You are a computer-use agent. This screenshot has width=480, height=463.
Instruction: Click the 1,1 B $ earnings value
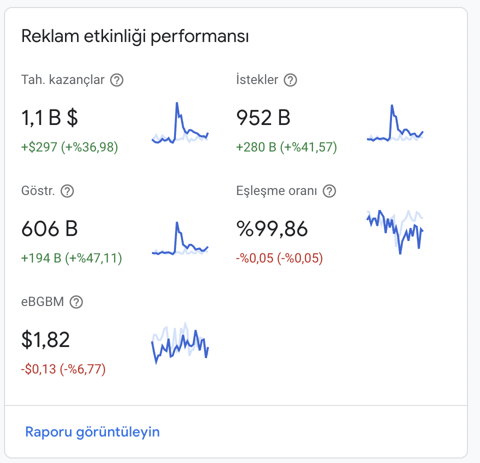(x=49, y=117)
